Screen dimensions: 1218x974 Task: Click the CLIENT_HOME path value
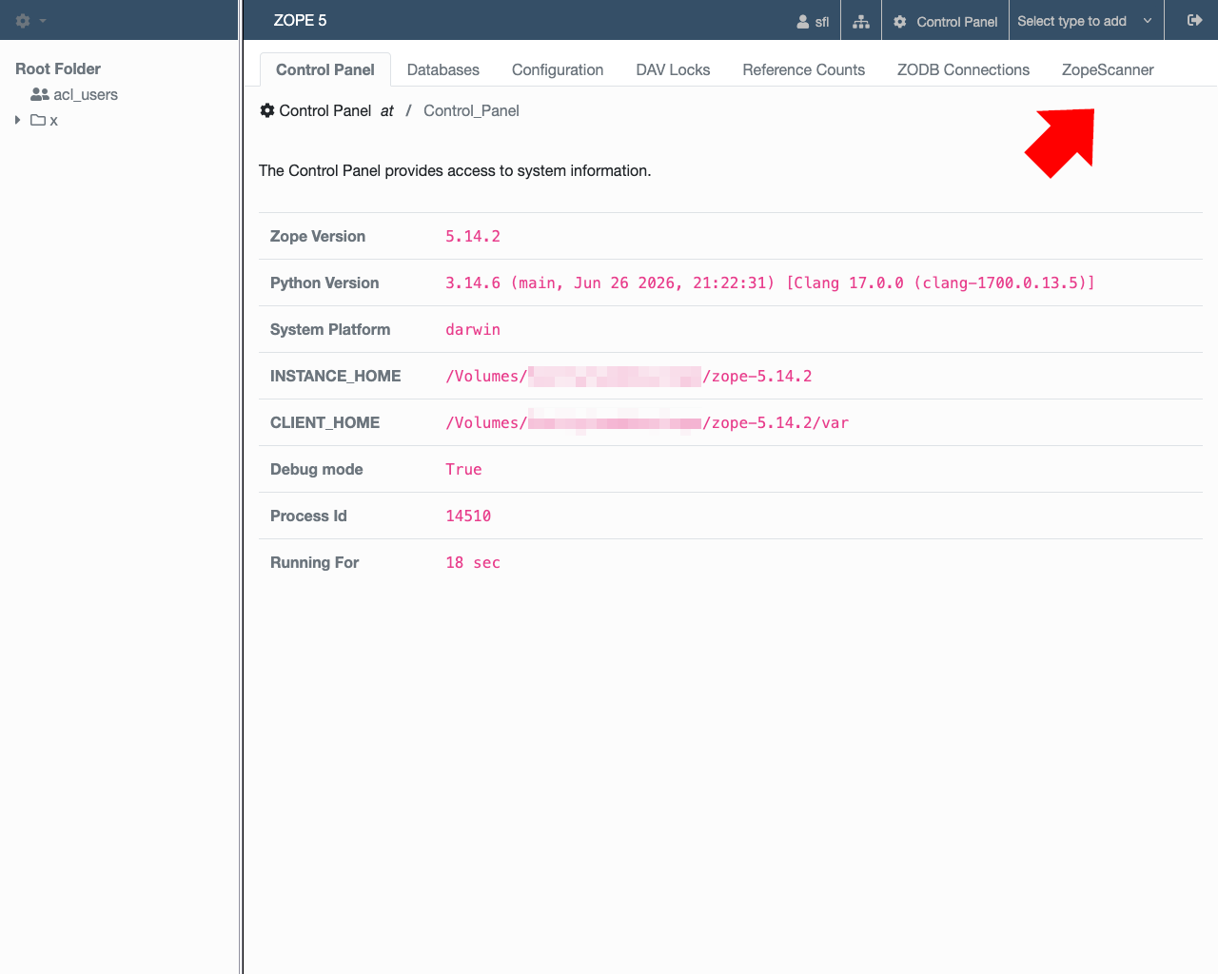pos(647,422)
